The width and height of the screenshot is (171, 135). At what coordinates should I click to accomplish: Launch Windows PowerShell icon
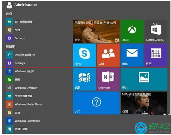9,121
